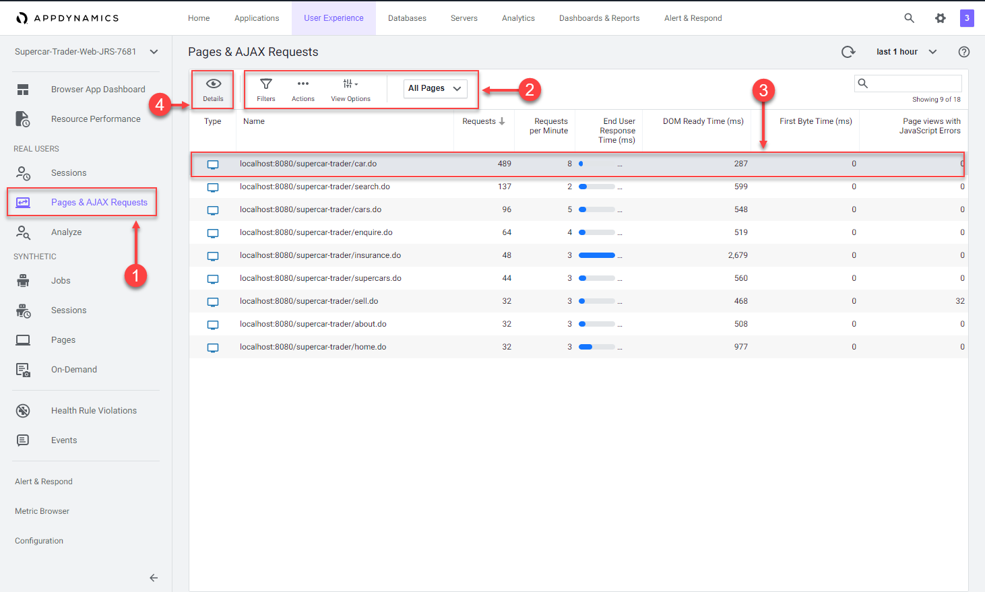Open the Applications tab
The image size is (985, 592).
(257, 18)
